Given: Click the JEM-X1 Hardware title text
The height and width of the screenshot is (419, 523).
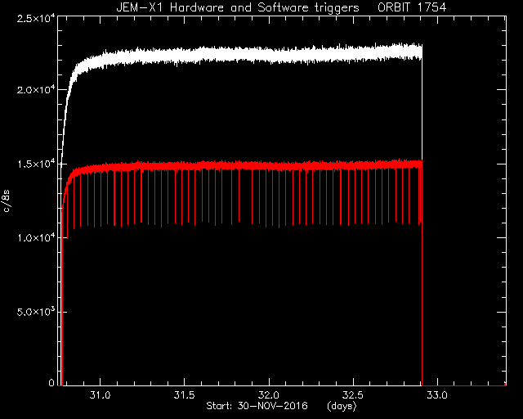Looking at the screenshot, I should pyautogui.click(x=170, y=7).
